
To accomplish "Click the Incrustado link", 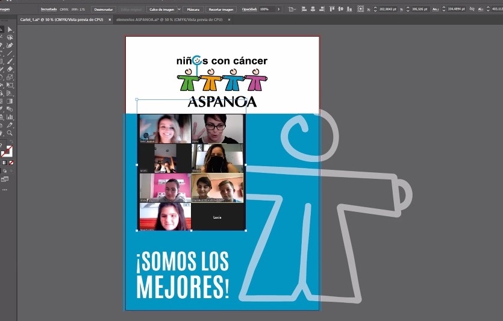I will point(49,9).
